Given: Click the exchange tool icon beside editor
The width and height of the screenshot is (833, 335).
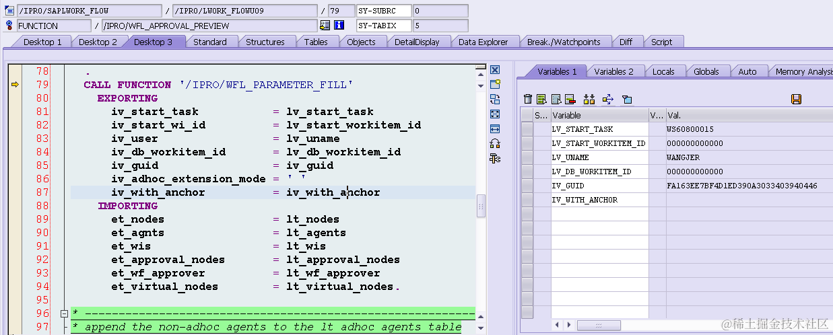Looking at the screenshot, I should 495,99.
